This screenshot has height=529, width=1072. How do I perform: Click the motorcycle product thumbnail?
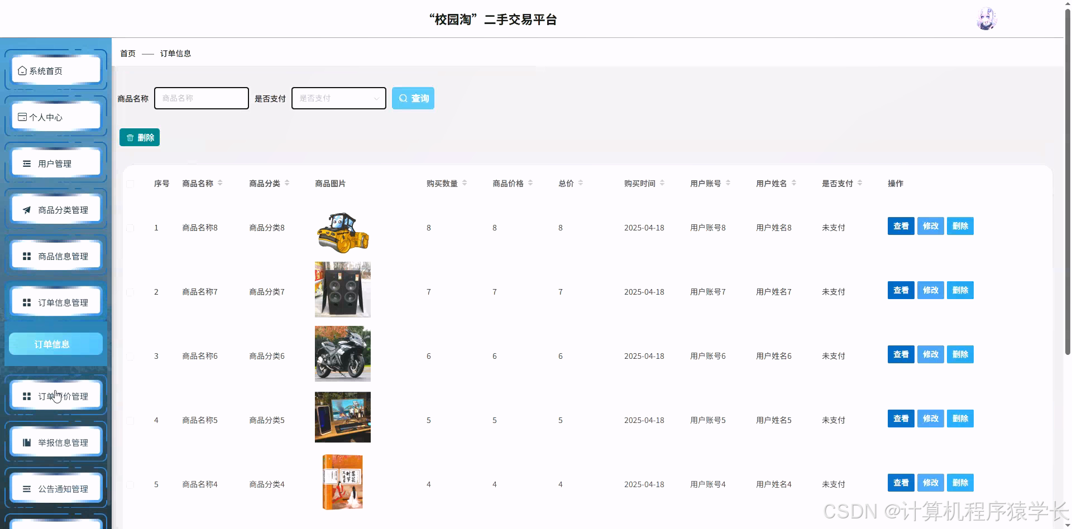[342, 354]
